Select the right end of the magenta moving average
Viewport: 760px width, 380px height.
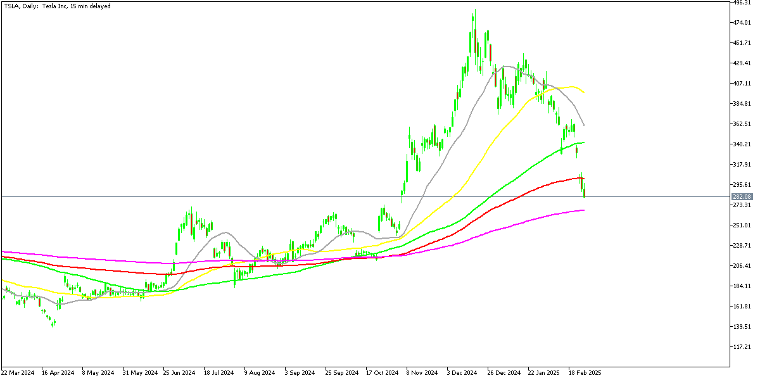tap(583, 210)
